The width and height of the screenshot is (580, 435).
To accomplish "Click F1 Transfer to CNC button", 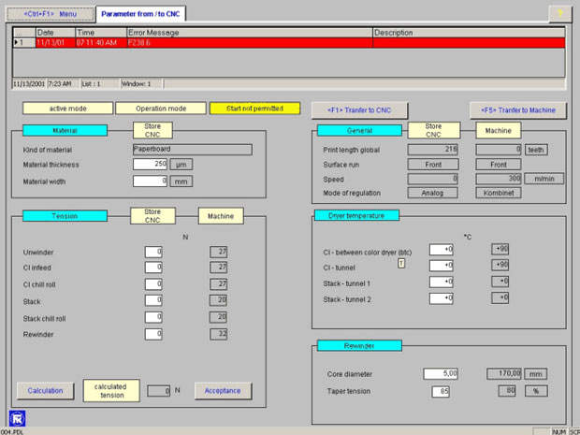I will 359,110.
